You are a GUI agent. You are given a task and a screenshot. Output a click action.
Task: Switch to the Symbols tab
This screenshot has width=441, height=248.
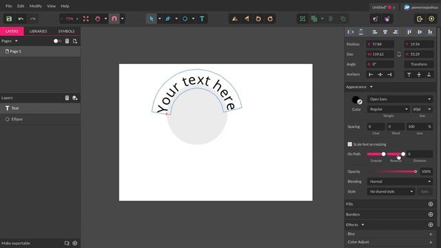[66, 31]
